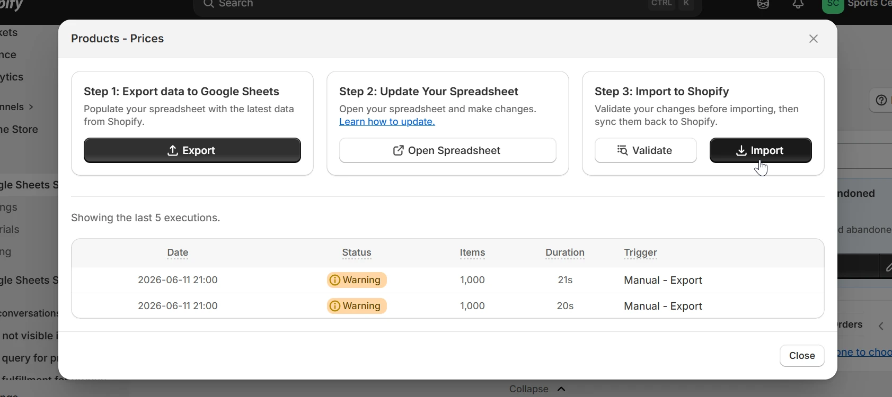Open the SC store account avatar

coord(833,5)
